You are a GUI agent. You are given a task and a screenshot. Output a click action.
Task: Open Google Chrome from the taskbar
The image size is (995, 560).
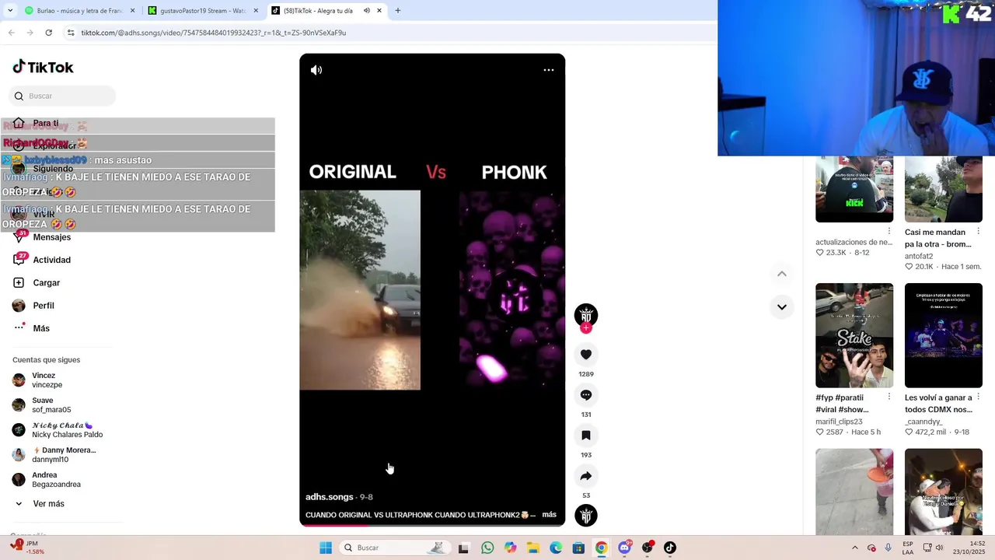point(602,548)
